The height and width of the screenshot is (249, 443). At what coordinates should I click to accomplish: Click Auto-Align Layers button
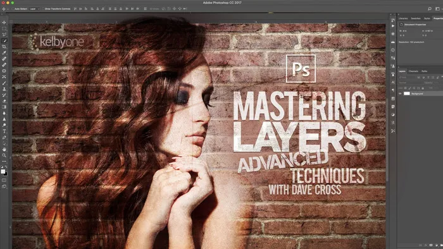coord(145,9)
